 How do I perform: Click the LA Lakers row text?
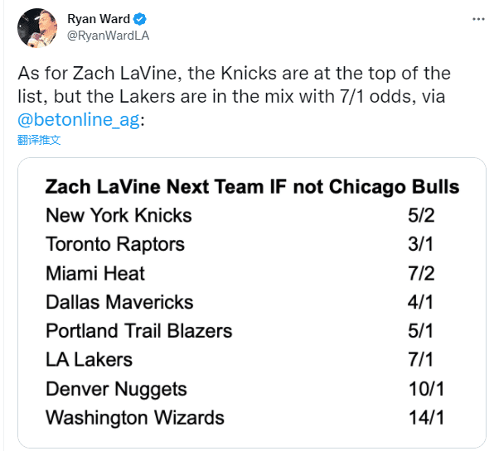(x=90, y=359)
